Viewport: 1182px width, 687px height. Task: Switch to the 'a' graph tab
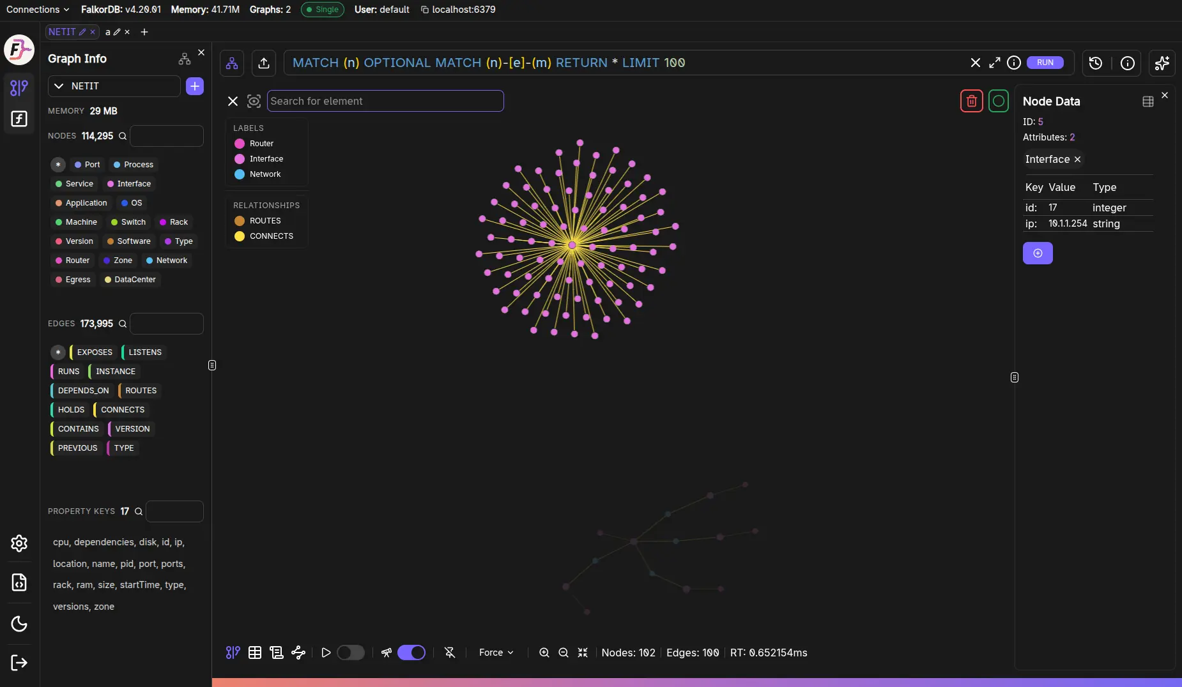coord(108,32)
